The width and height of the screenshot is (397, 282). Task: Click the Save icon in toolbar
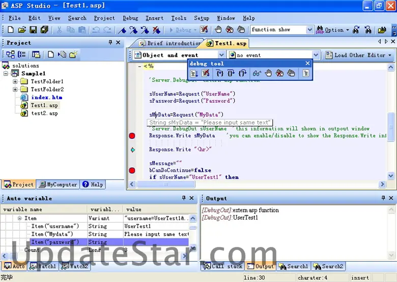click(33, 30)
